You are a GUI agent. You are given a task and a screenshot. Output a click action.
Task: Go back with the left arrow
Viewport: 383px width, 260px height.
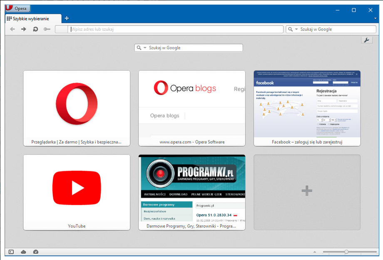pyautogui.click(x=12, y=29)
